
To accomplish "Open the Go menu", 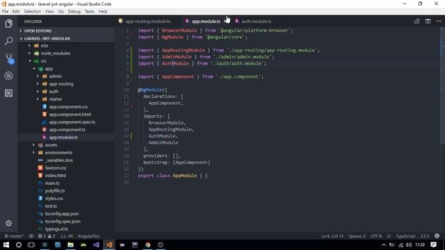I will 61,11.
